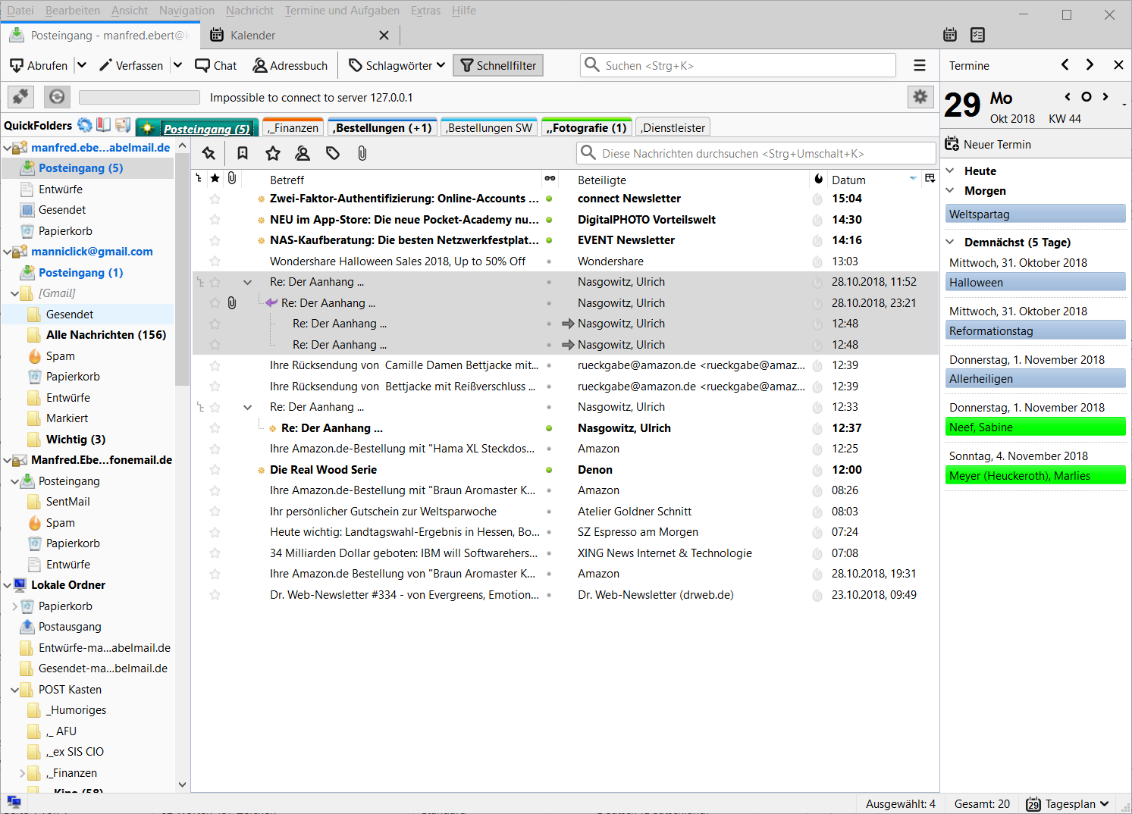Toggle the Schnellfilter bar button

[x=498, y=66]
